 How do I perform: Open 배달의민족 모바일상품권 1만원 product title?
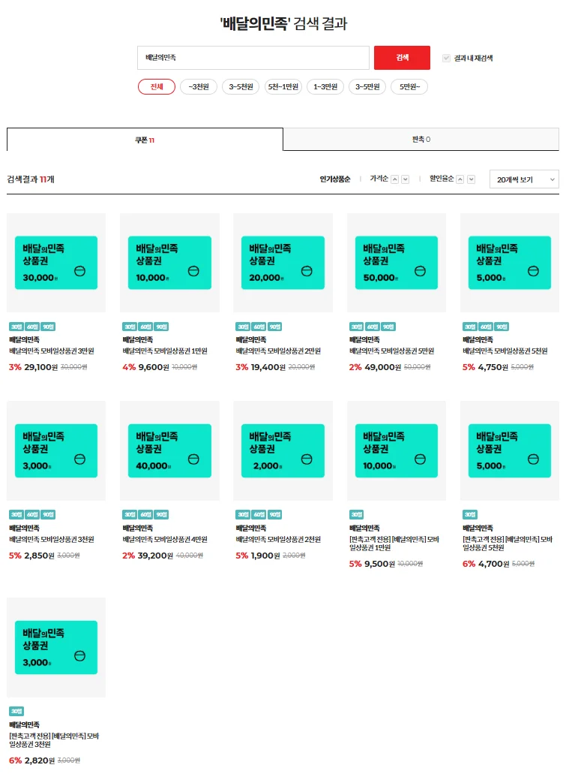pos(165,351)
